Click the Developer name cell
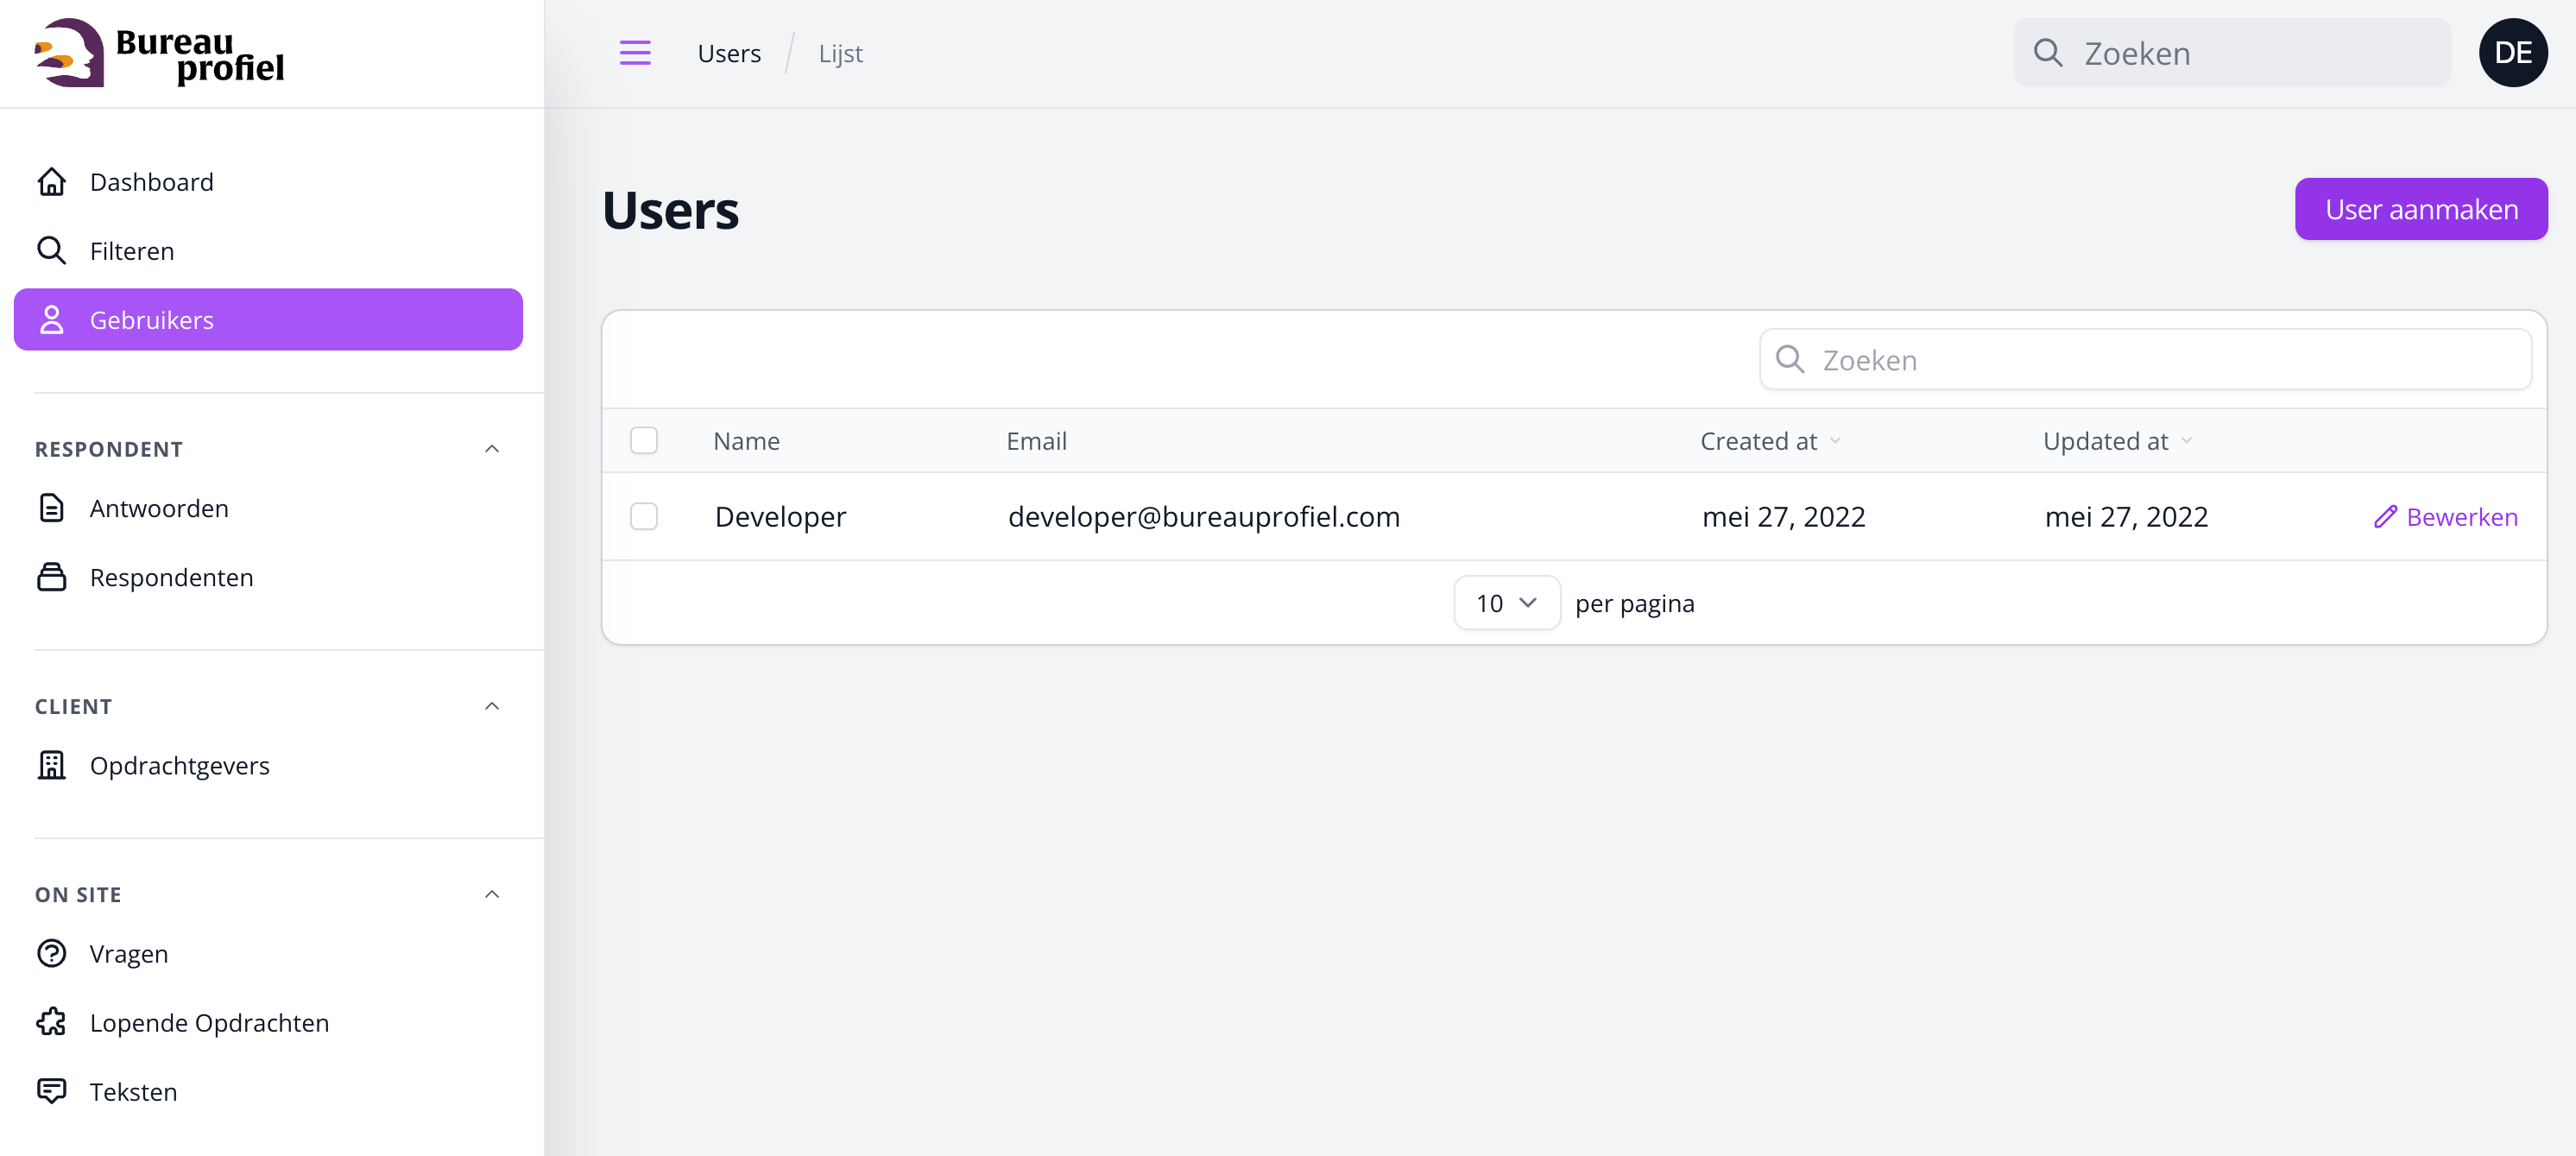Viewport: 2576px width, 1156px height. point(780,517)
